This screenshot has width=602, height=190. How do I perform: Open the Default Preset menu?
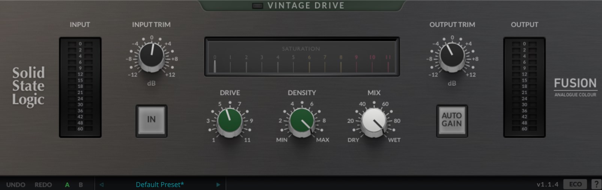coord(160,185)
